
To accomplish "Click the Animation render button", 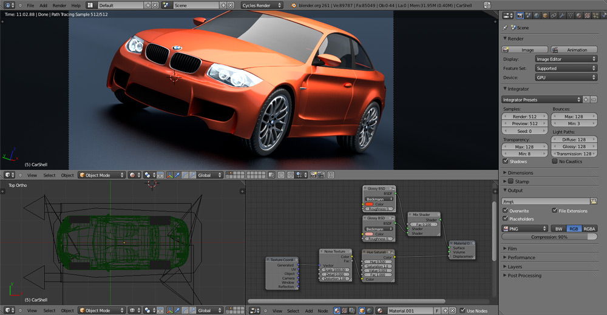I will [574, 50].
